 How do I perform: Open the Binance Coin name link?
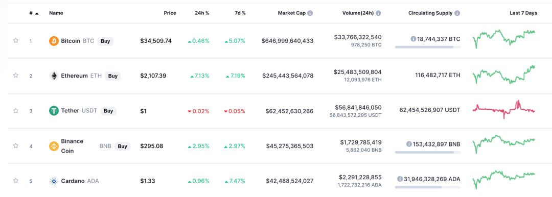point(72,146)
